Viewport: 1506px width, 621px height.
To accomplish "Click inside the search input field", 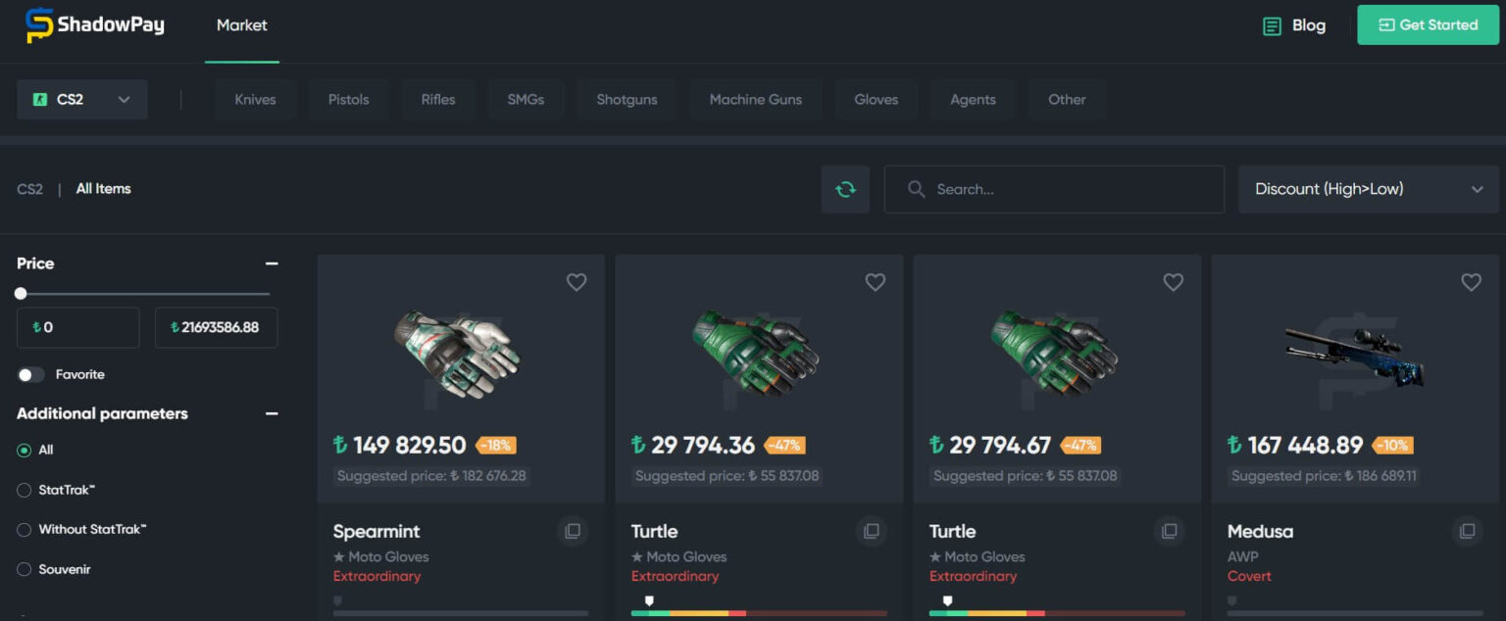I will click(1054, 188).
